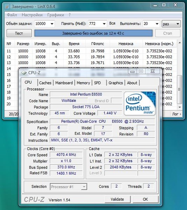Select the CPU tab
Screen dimensions: 187x210
(x=29, y=82)
